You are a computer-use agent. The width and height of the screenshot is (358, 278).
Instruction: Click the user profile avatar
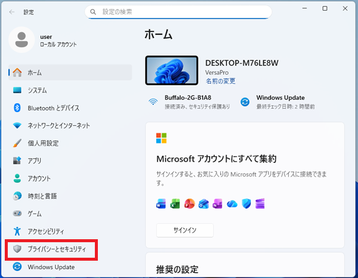click(21, 40)
